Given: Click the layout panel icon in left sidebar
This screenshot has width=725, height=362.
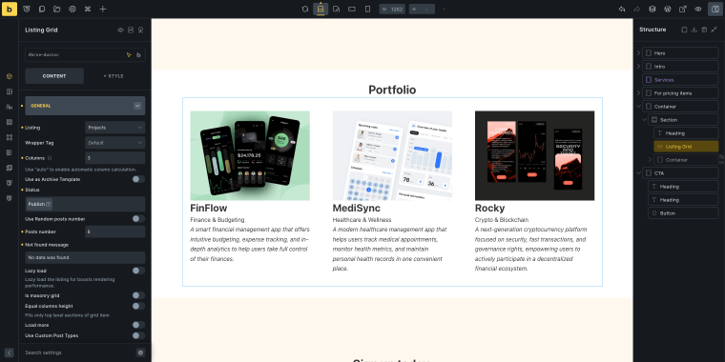Looking at the screenshot, I should click(x=10, y=91).
